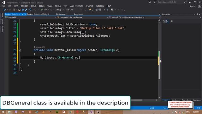Open the BUILD menu
202x114 pixels.
pyautogui.click(x=34, y=6)
